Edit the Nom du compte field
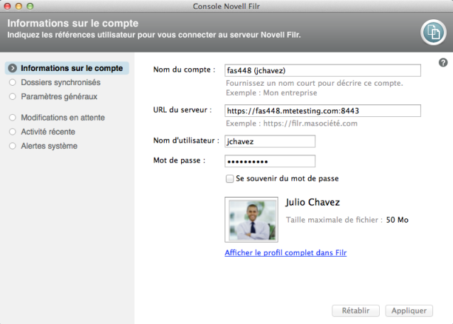 pyautogui.click(x=322, y=70)
